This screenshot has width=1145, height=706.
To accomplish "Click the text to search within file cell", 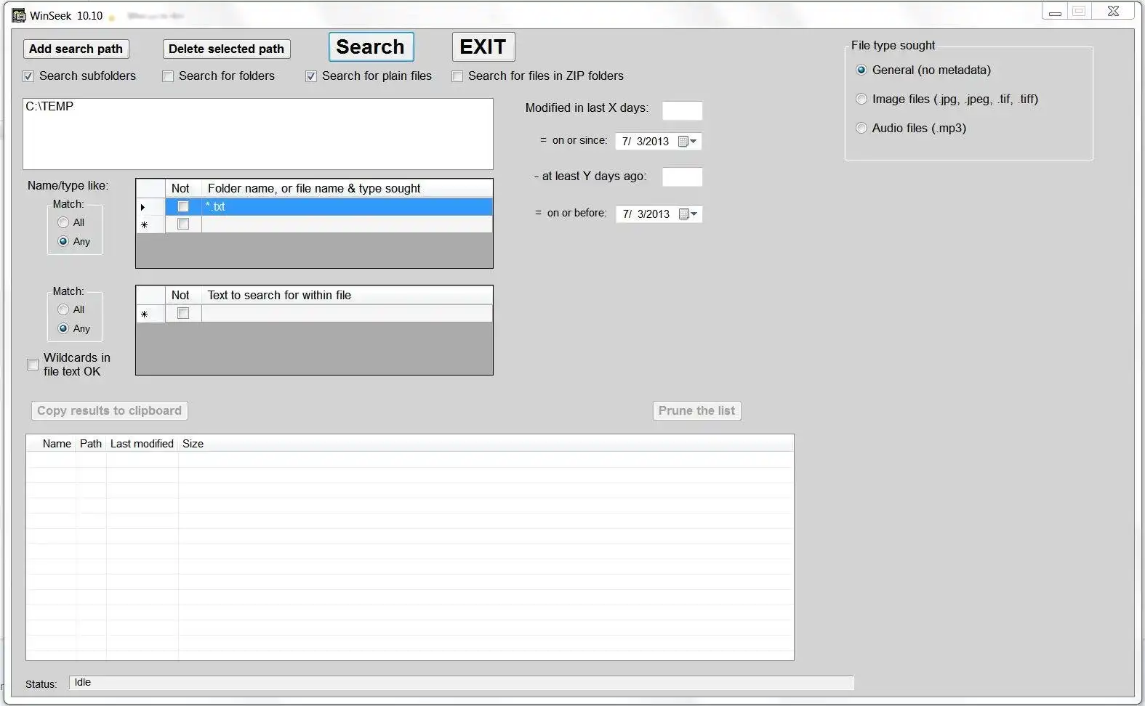I will click(347, 314).
